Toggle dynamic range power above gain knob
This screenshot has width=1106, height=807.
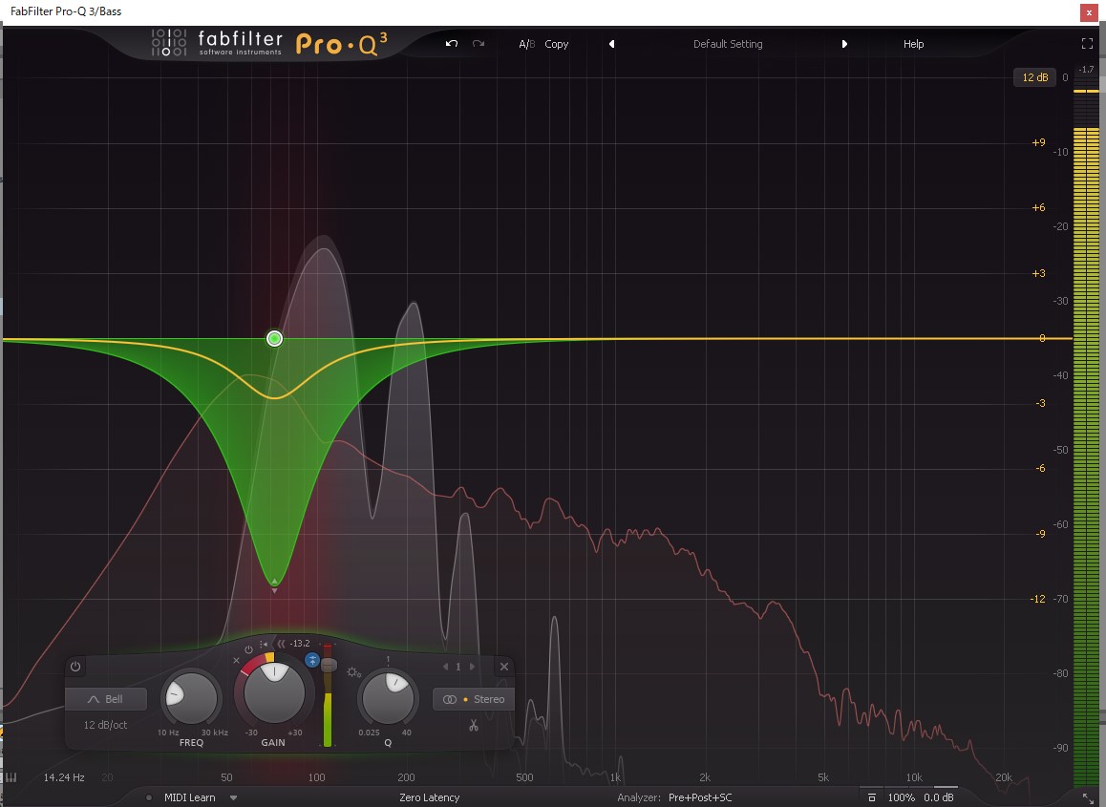248,649
